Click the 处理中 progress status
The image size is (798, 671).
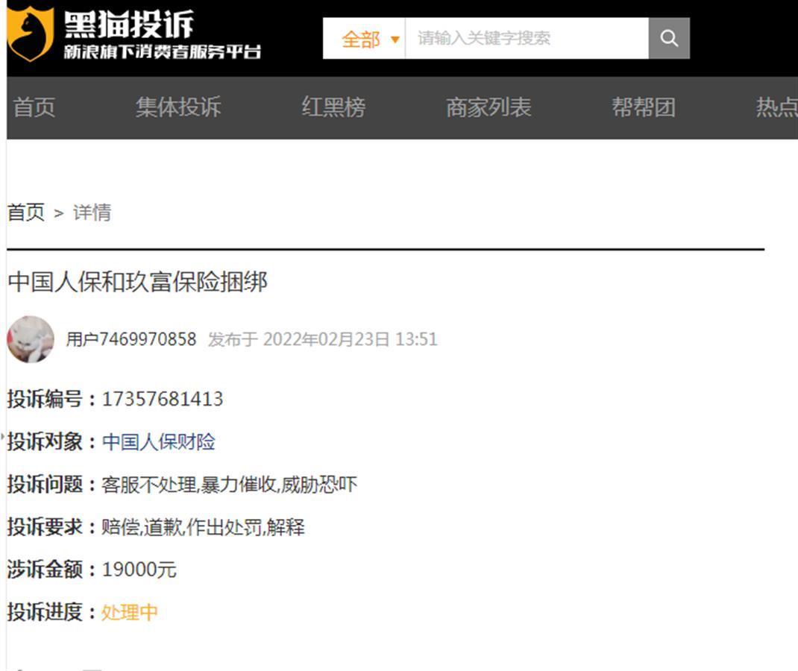(x=130, y=612)
